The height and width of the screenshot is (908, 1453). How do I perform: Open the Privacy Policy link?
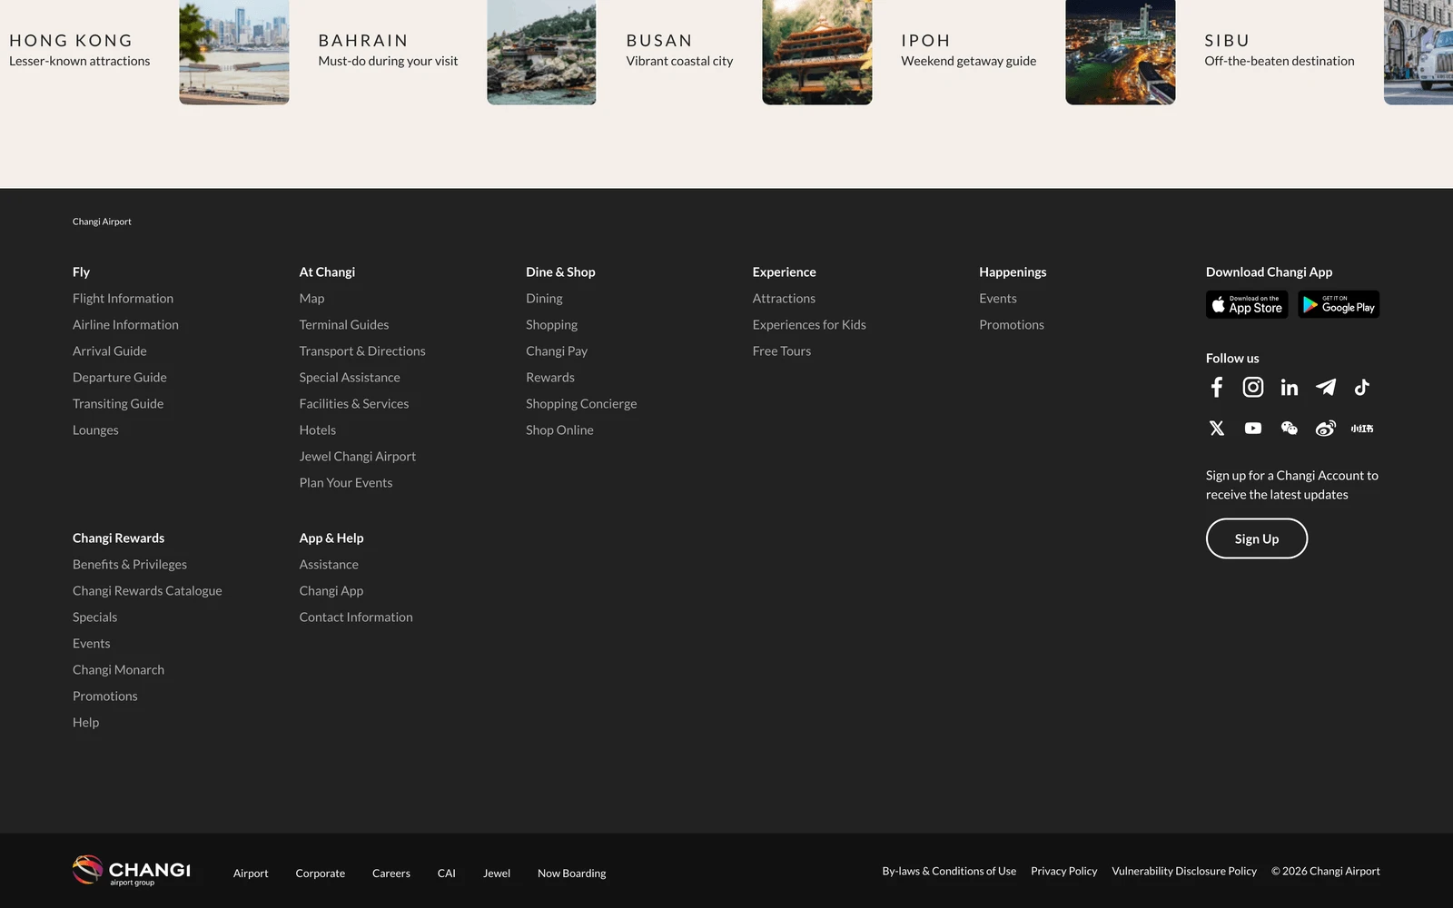[1064, 871]
